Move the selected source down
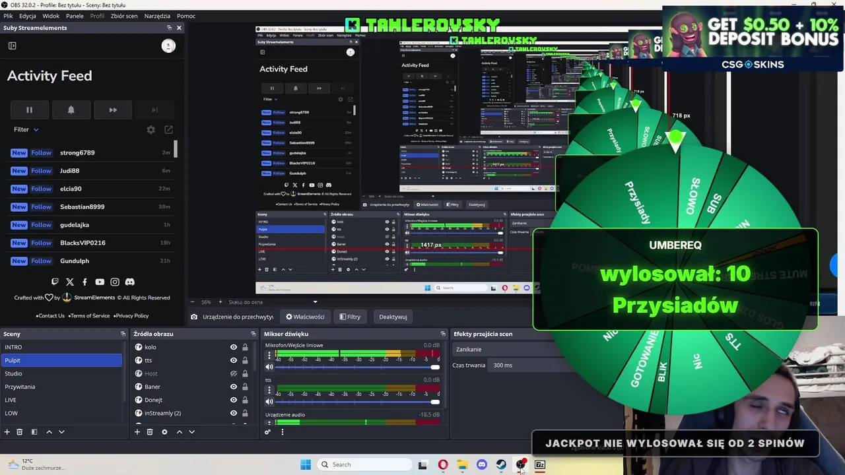This screenshot has width=845, height=475. pyautogui.click(x=191, y=431)
